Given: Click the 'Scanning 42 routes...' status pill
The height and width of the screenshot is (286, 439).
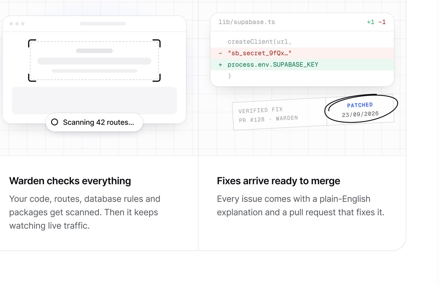Looking at the screenshot, I should 94,122.
